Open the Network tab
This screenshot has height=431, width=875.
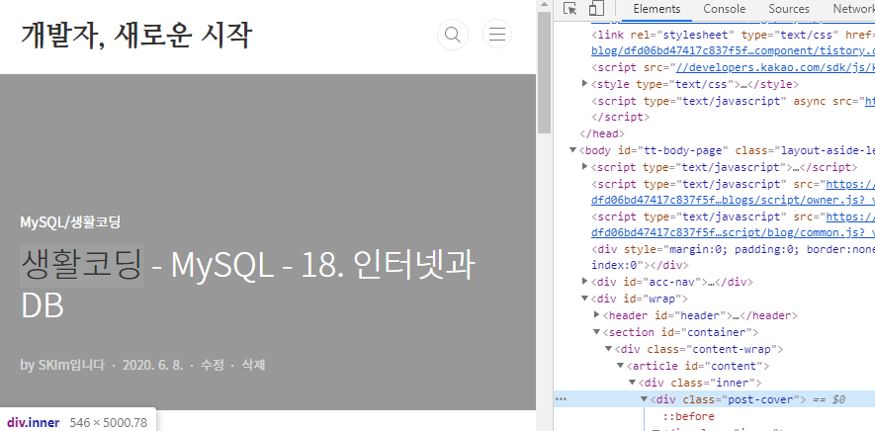pos(854,9)
